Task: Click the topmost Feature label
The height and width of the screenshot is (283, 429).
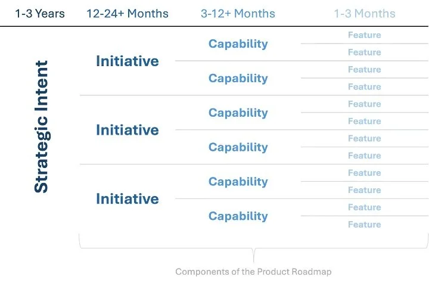Action: coord(364,35)
